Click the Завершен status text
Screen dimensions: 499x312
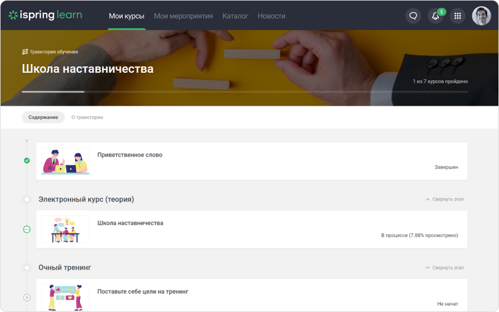(x=446, y=168)
